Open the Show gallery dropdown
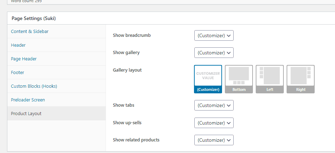Screen dimensions: 335x153 click(x=214, y=53)
